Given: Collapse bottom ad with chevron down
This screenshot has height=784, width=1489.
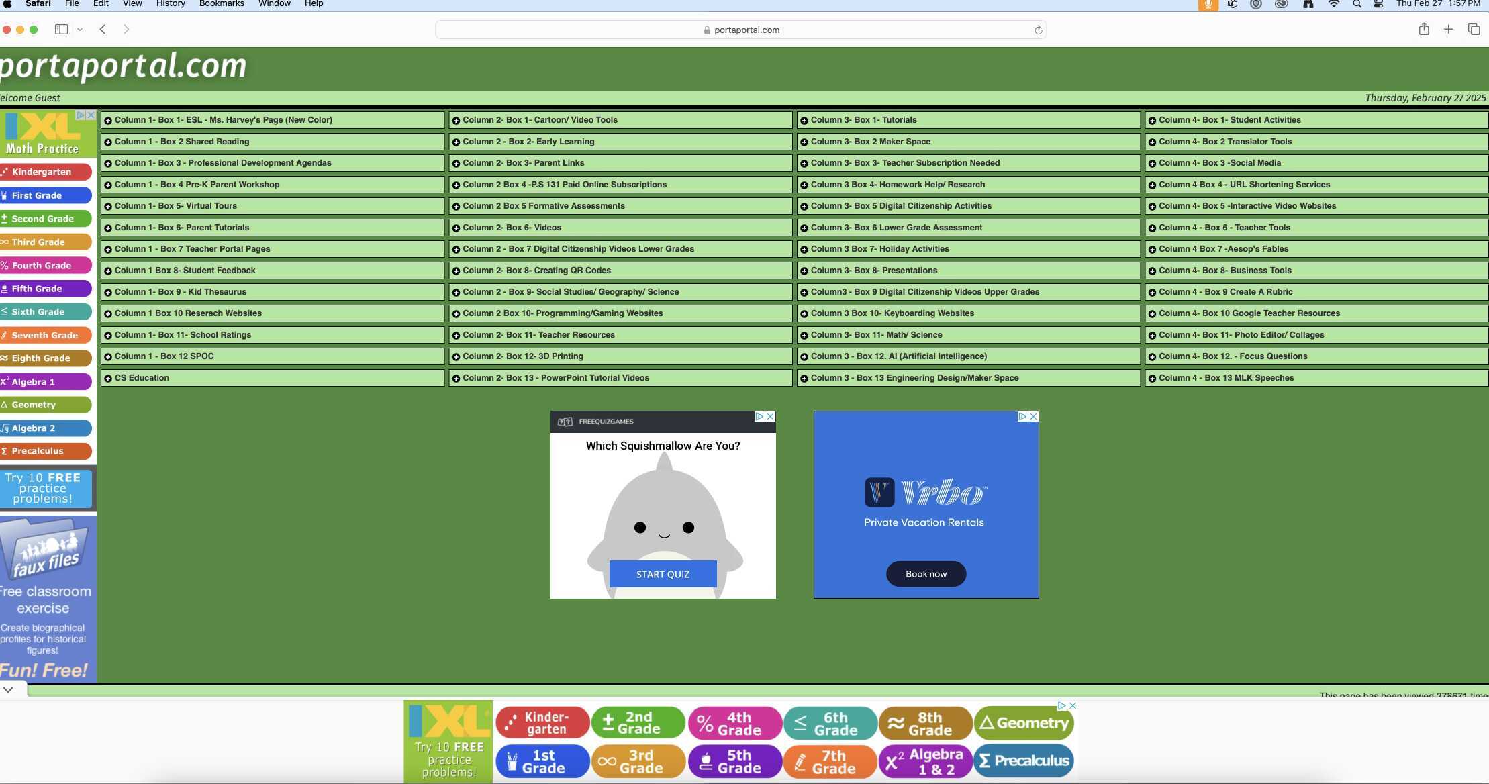Looking at the screenshot, I should pos(8,690).
